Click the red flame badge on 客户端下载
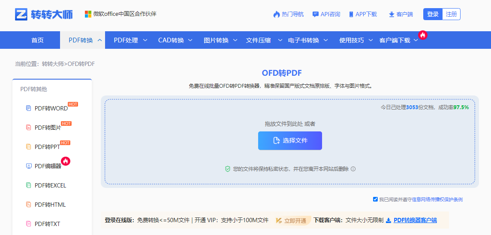 (x=423, y=35)
